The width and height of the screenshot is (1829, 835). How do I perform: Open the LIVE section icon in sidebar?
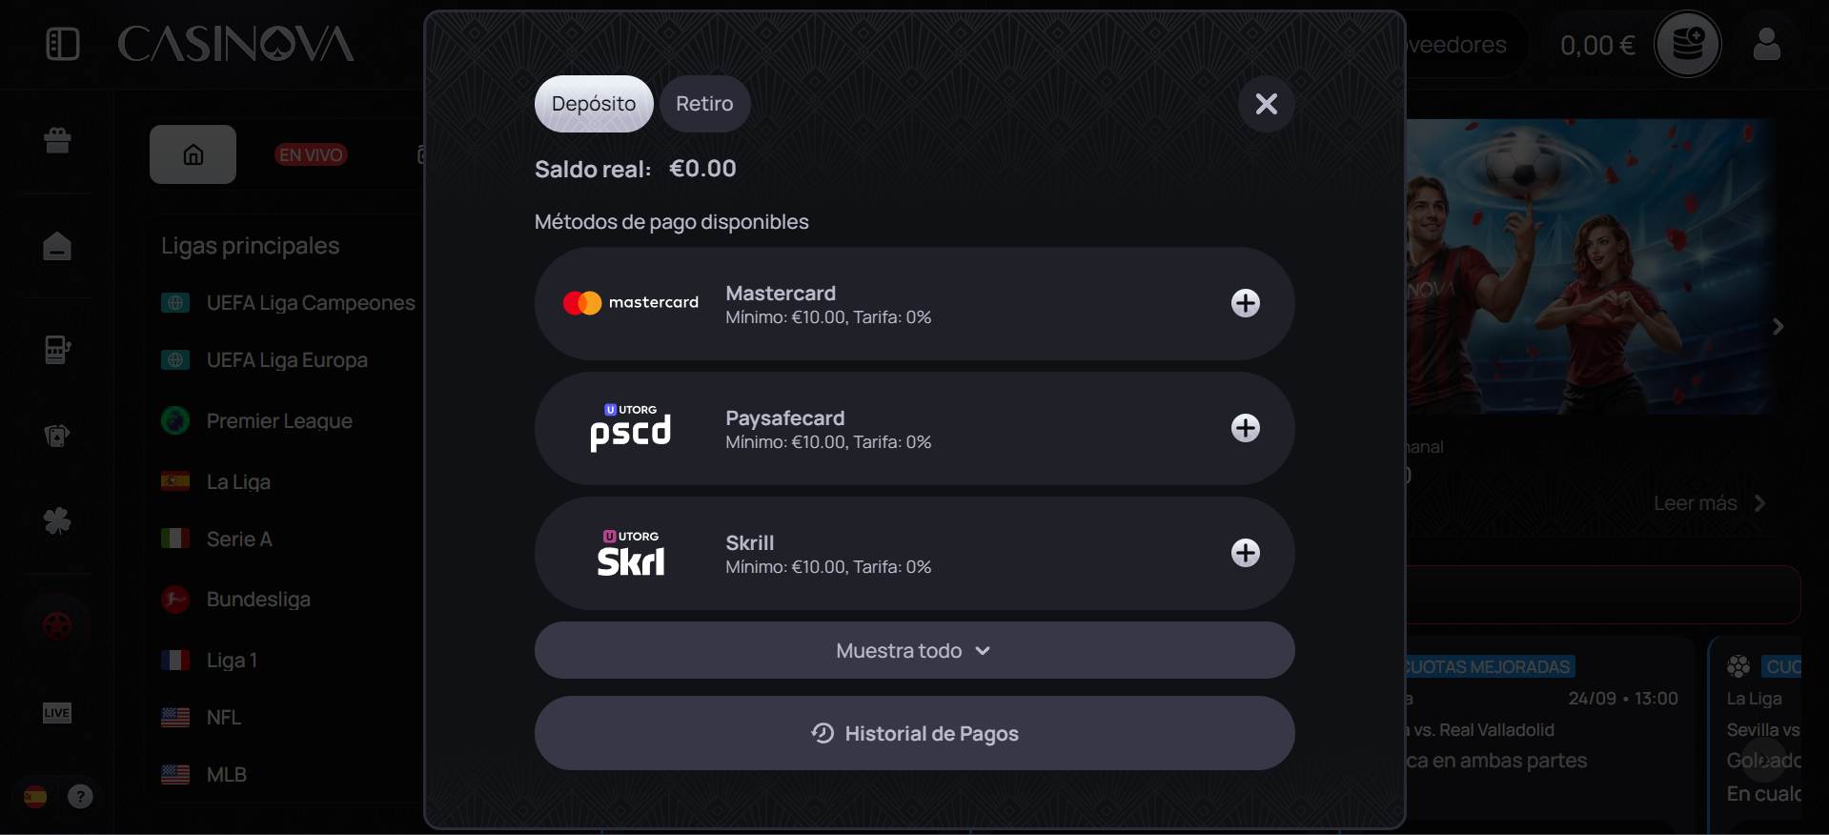click(x=57, y=712)
